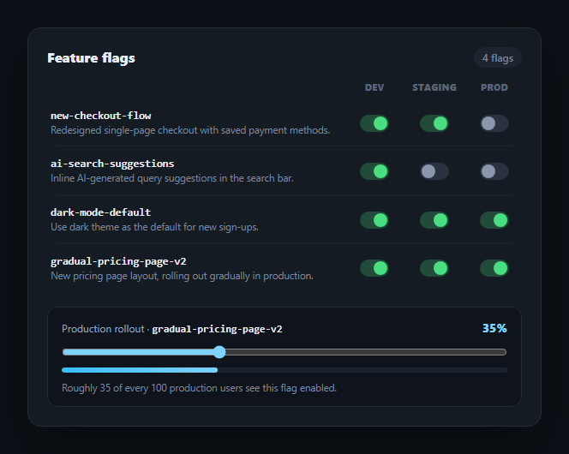Select the ai-search-suggestions flag name
This screenshot has height=454, width=569.
(x=112, y=164)
